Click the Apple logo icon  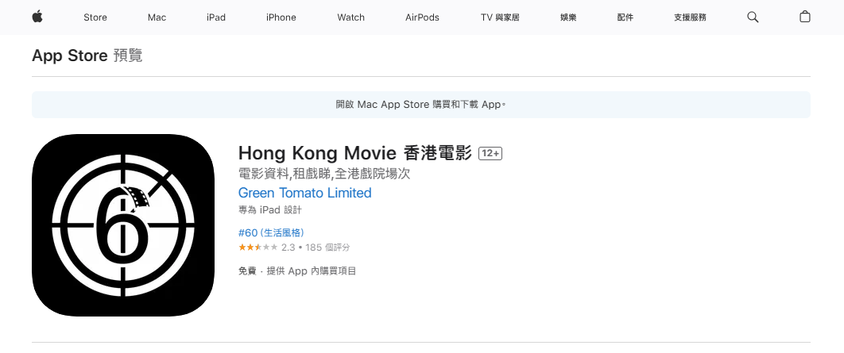point(37,17)
